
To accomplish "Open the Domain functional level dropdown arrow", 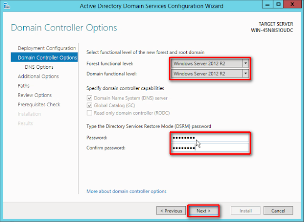I will click(x=246, y=74).
